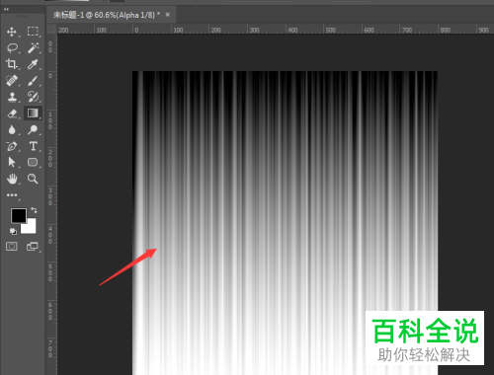494x375 pixels.
Task: Select the Gradient tool
Action: pyautogui.click(x=33, y=113)
